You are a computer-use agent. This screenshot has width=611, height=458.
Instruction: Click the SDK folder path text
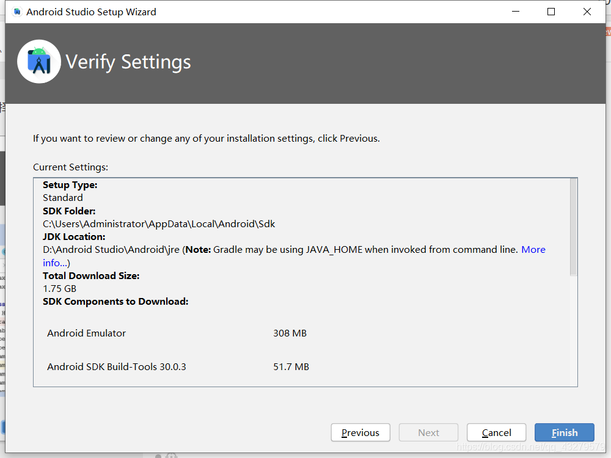[159, 224]
